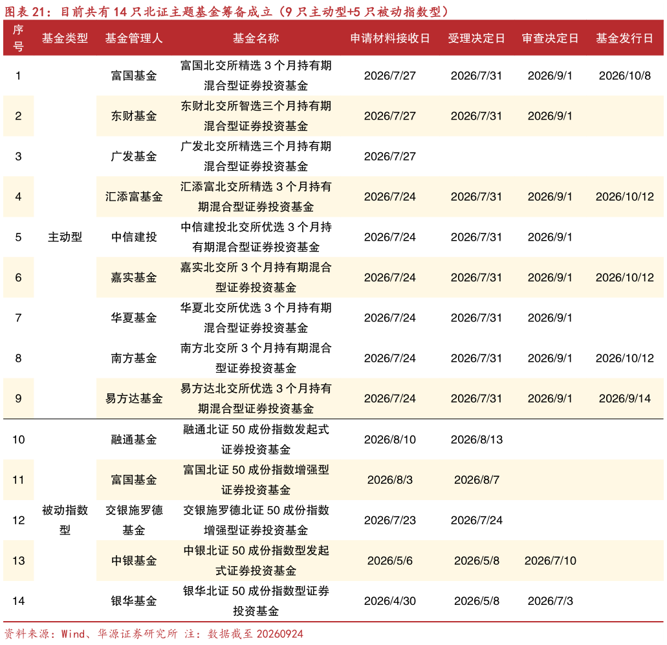Click the 基金名称 column header

[x=256, y=38]
